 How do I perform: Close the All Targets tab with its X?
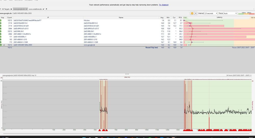[11, 9]
